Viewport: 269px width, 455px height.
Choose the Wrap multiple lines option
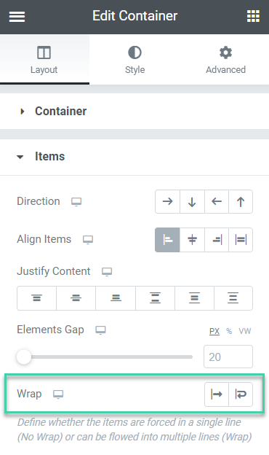coord(241,394)
